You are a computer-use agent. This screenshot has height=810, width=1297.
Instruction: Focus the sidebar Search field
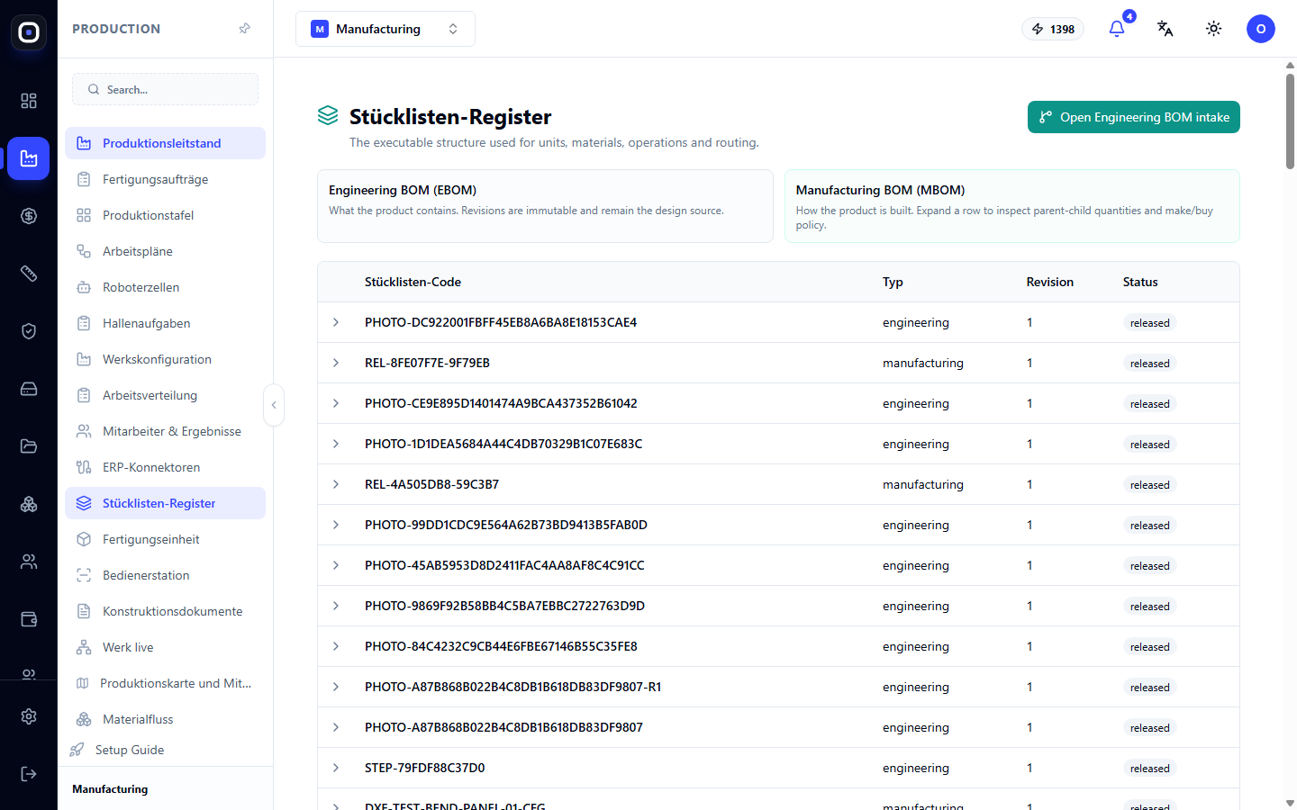point(165,89)
